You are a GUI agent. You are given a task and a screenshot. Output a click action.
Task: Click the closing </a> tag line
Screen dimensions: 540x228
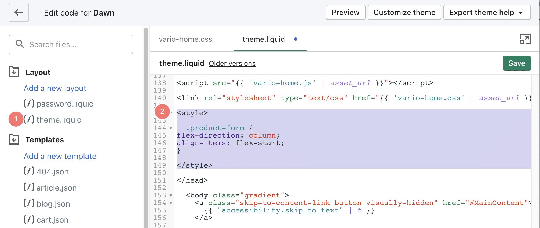203,218
